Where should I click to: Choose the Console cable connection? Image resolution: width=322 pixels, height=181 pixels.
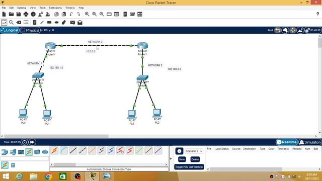[x=64, y=151]
